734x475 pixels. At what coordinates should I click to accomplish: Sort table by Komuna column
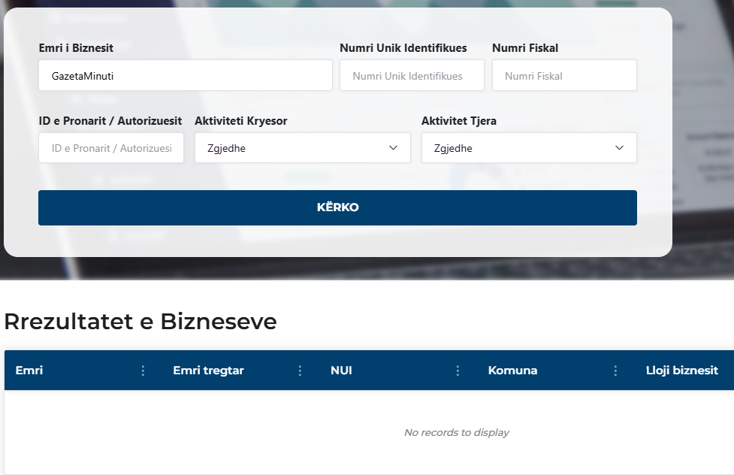click(512, 371)
